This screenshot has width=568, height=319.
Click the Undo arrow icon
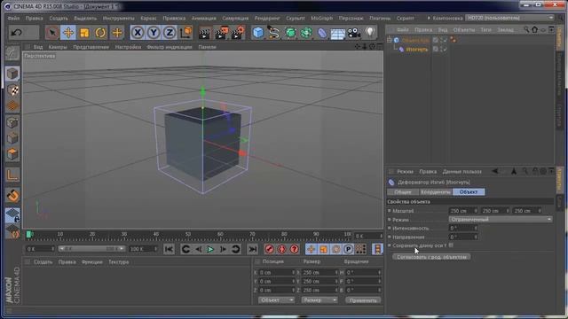16,33
